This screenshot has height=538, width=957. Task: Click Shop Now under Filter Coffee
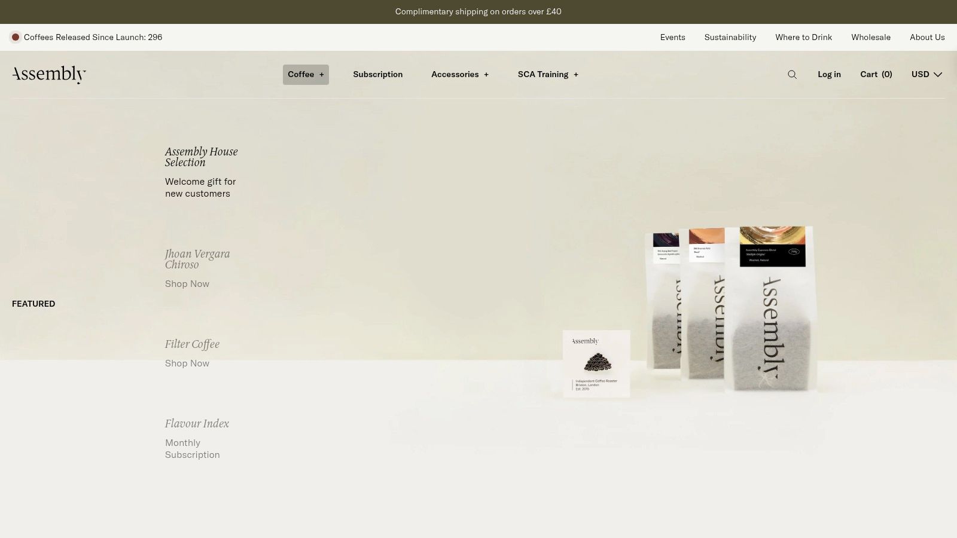187,363
